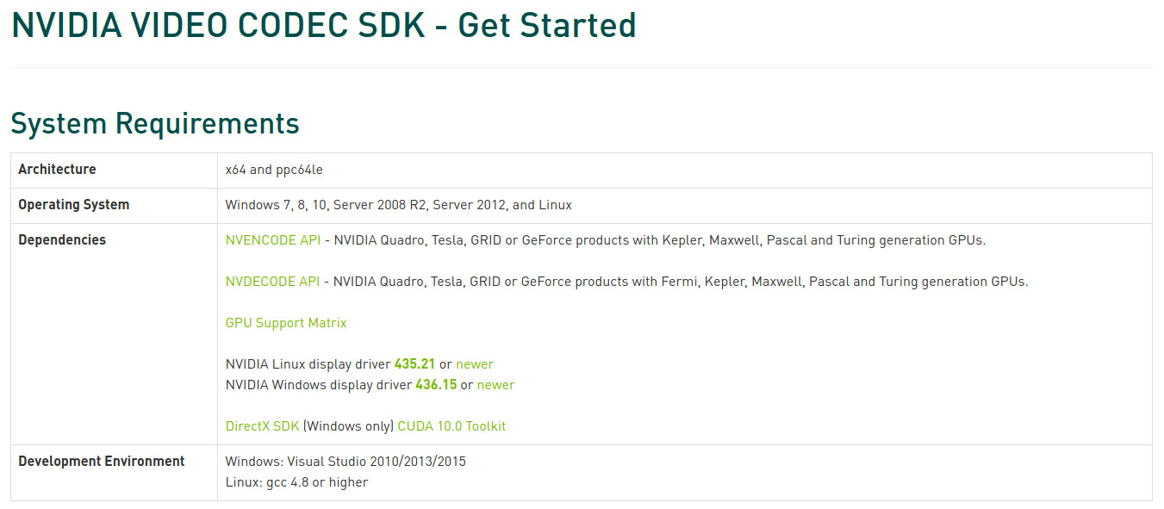Open the NVDECODE API link
The width and height of the screenshot is (1164, 509).
click(x=272, y=282)
